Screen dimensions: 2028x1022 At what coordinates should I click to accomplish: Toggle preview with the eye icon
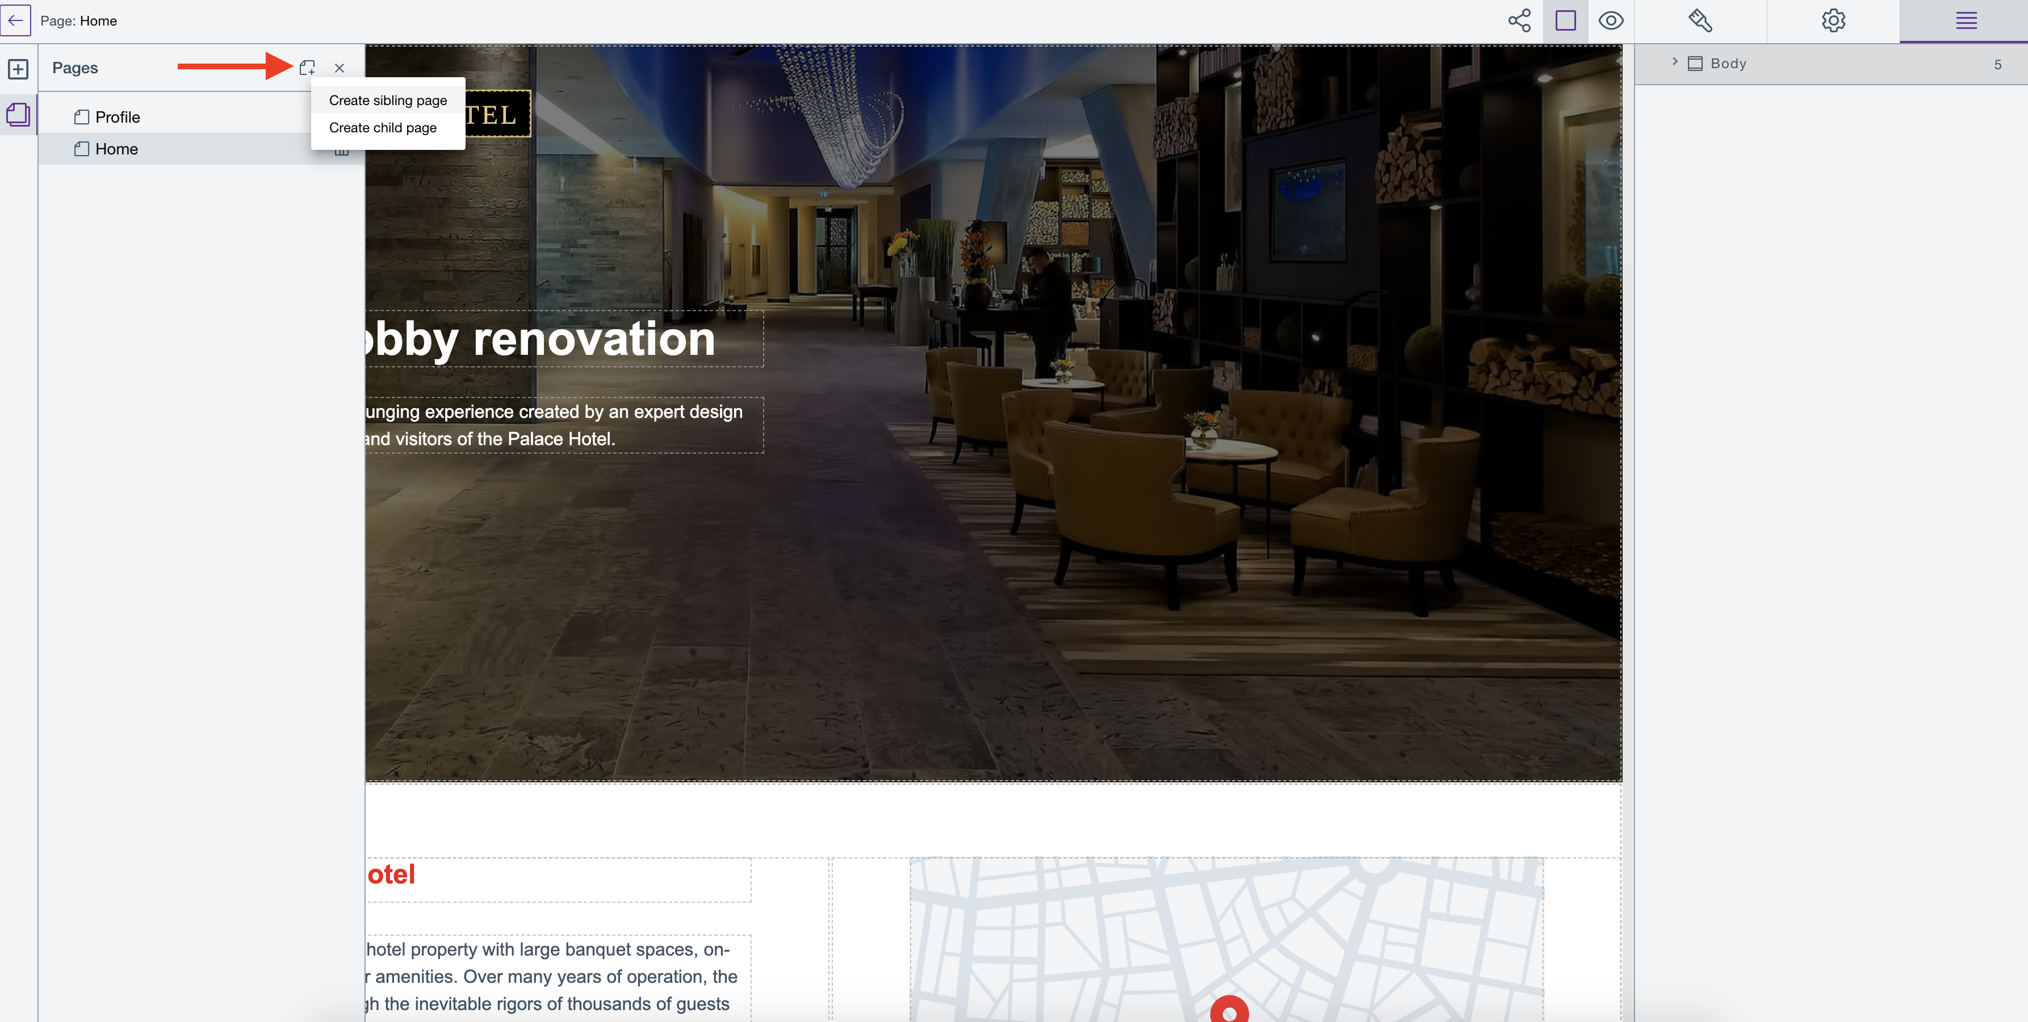click(1611, 20)
